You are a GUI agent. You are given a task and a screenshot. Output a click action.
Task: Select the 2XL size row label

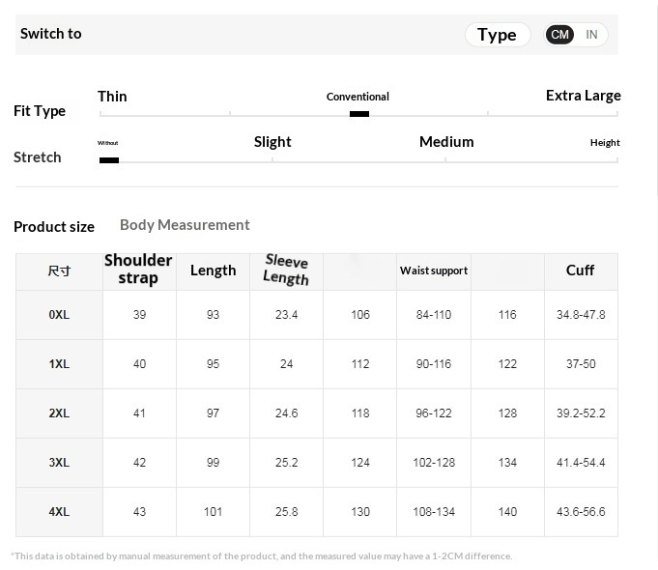pyautogui.click(x=59, y=413)
